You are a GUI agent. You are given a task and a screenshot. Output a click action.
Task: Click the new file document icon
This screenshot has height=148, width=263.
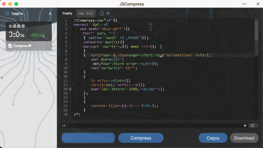point(102,13)
